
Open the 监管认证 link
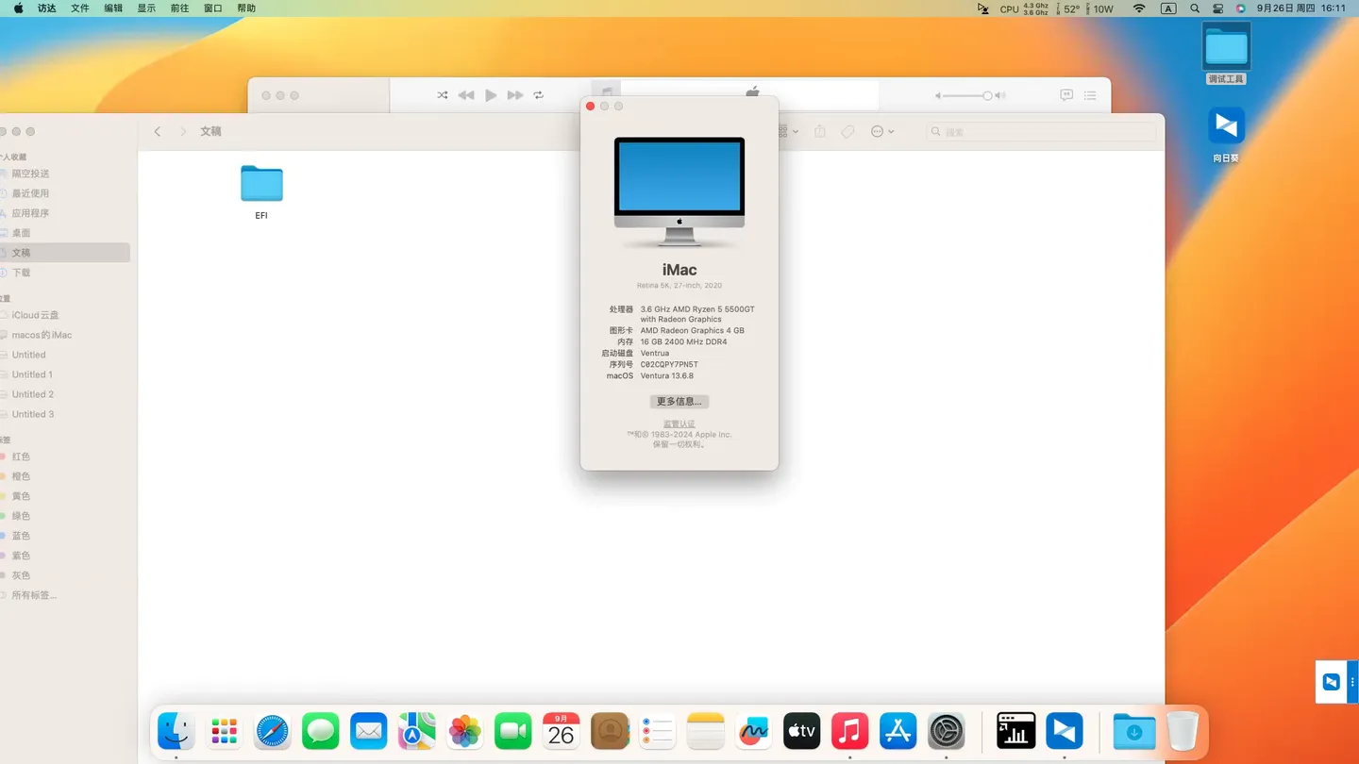click(679, 424)
